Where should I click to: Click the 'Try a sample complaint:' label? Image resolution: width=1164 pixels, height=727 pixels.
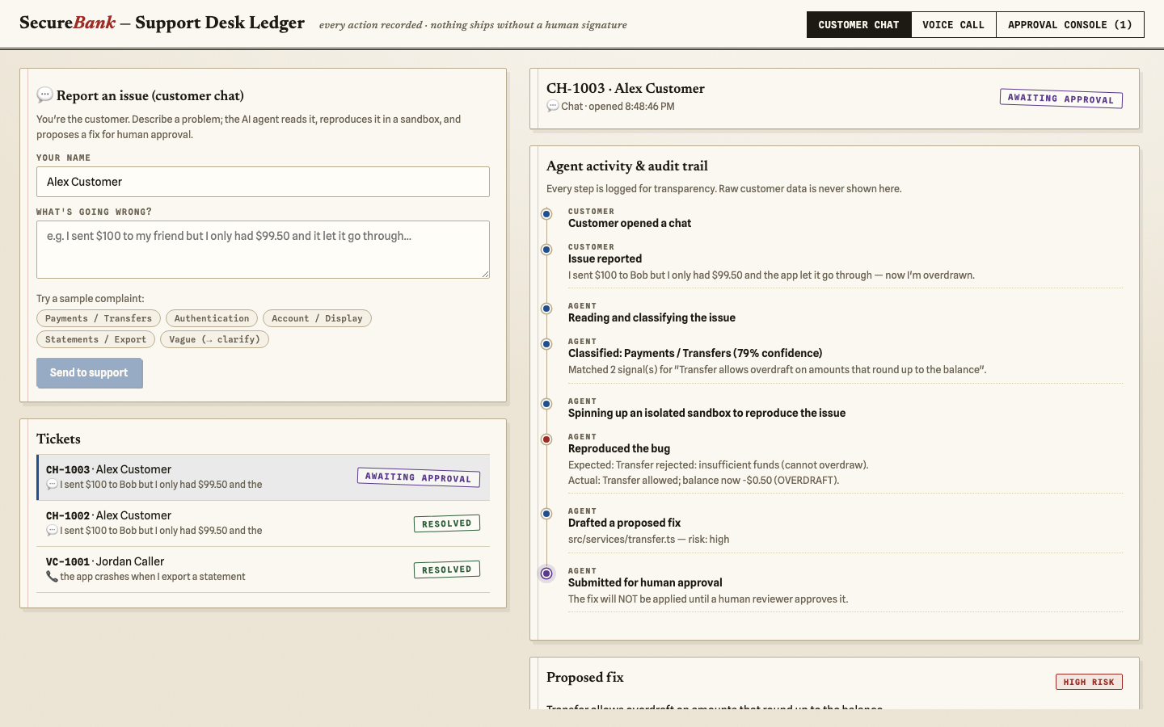click(x=91, y=299)
